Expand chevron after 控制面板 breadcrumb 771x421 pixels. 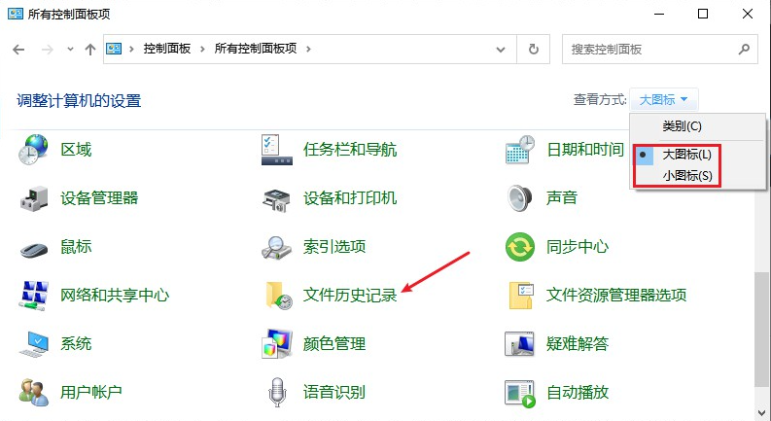pyautogui.click(x=202, y=50)
